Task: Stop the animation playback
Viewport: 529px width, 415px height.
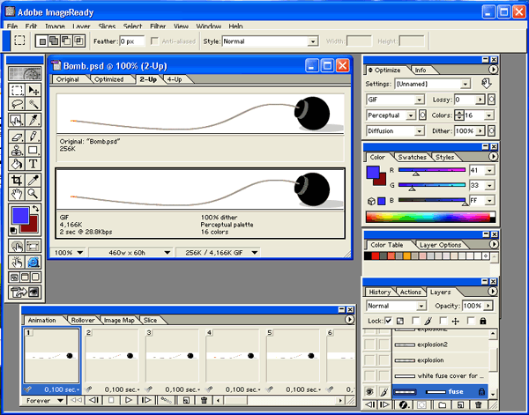Action: coord(111,400)
